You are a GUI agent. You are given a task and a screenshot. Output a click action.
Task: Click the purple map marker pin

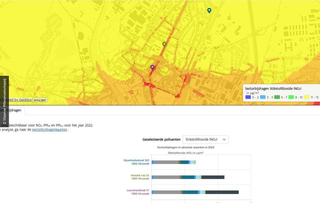[x=152, y=67]
